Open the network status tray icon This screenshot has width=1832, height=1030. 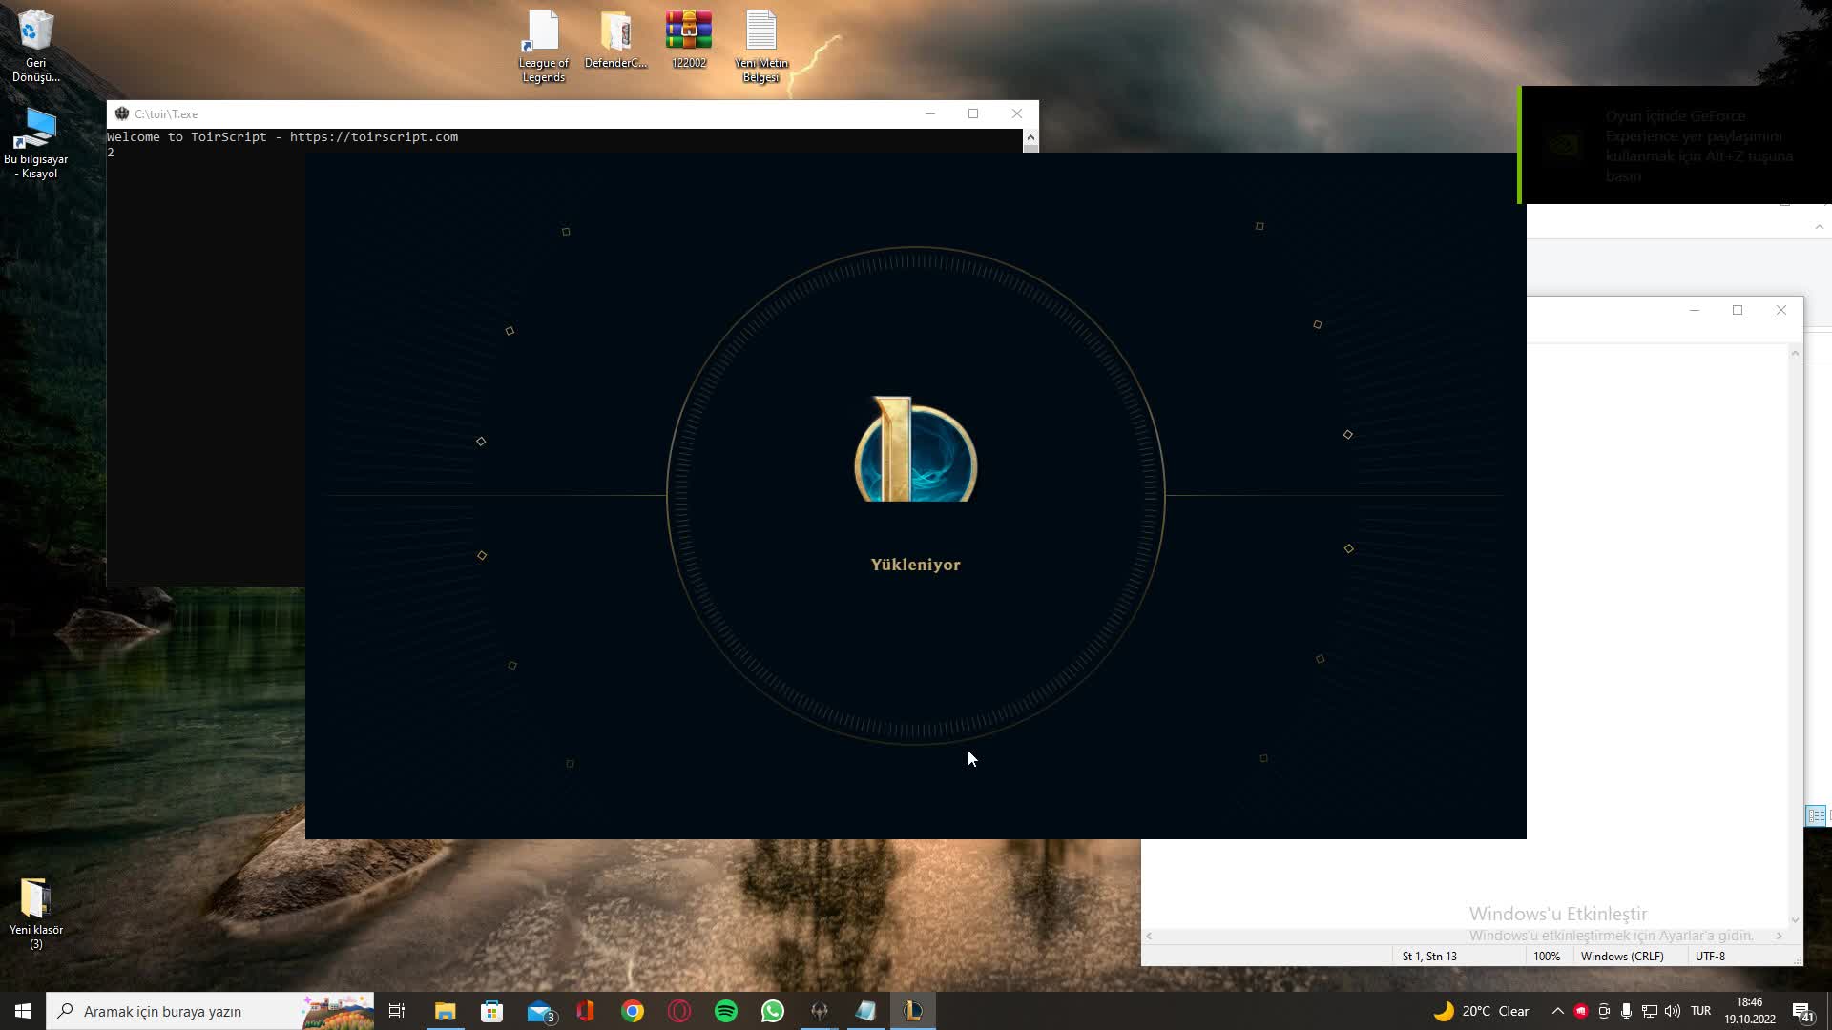(1649, 1011)
